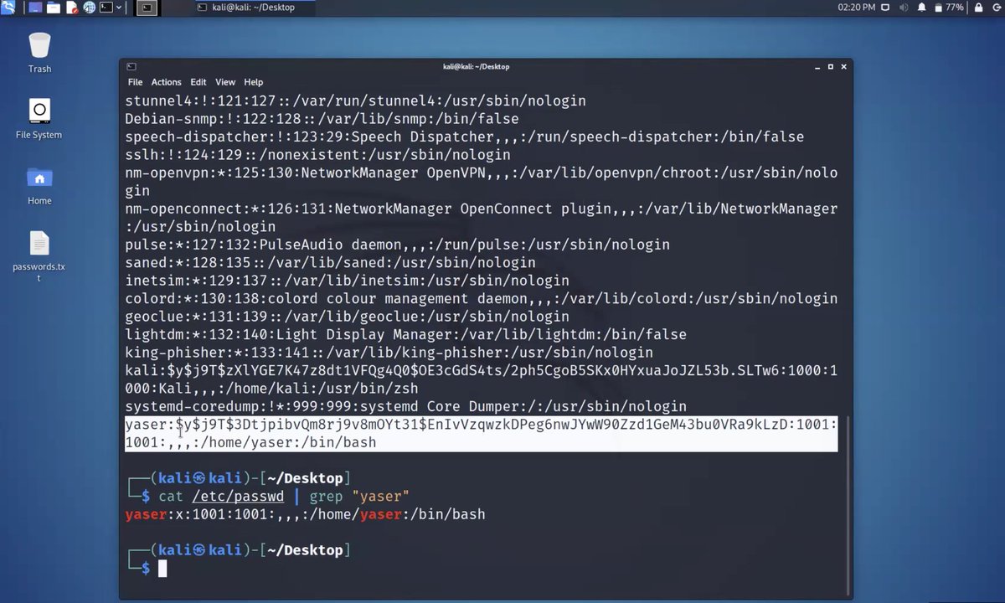Open the terminal View menu
The width and height of the screenshot is (1005, 603).
225,82
